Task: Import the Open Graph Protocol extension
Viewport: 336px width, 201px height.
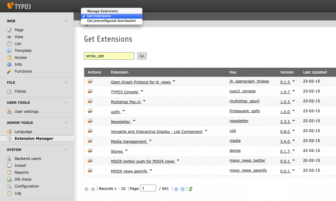Action: pos(90,81)
